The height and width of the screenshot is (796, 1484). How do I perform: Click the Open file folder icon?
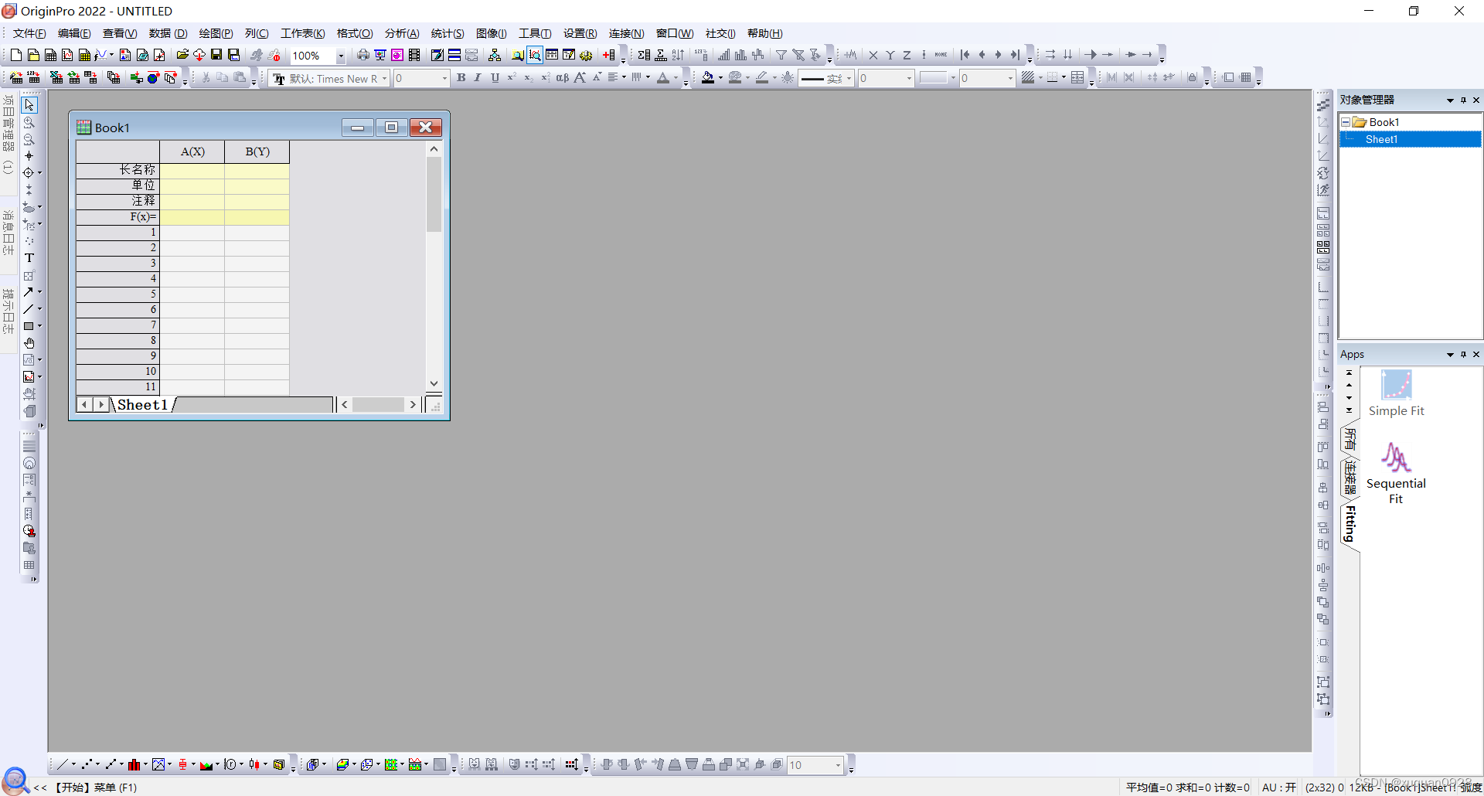pyautogui.click(x=182, y=55)
